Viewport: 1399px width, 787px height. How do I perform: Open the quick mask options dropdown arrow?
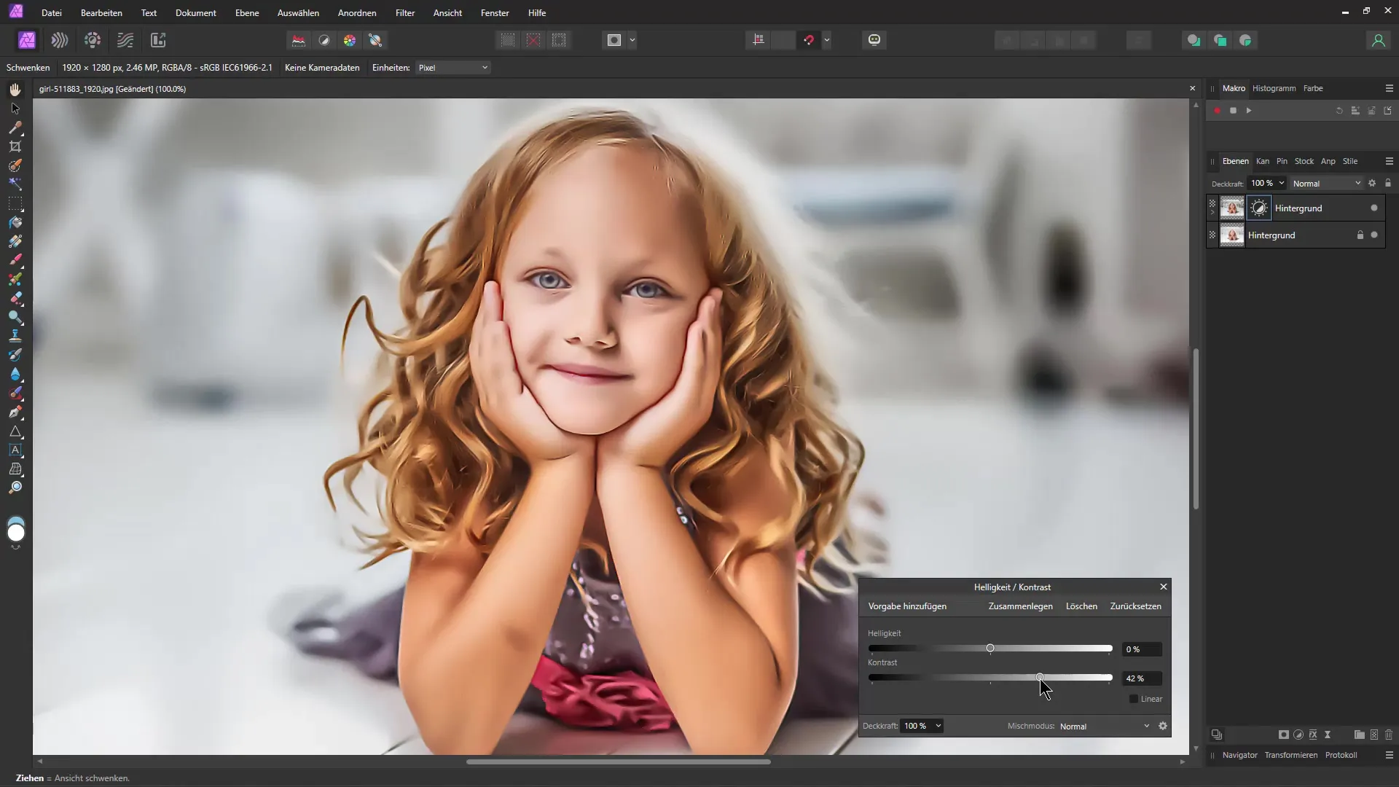click(632, 41)
